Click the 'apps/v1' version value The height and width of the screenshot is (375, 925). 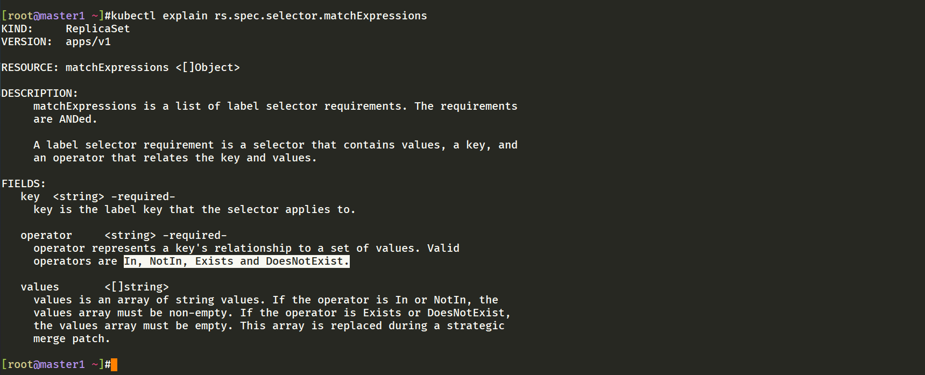tap(88, 42)
